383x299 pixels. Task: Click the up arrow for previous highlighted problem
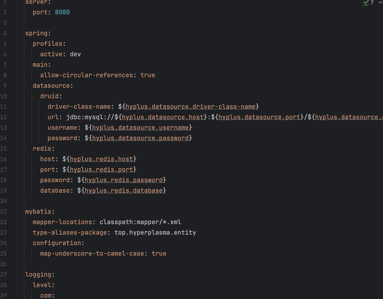click(x=380, y=2)
